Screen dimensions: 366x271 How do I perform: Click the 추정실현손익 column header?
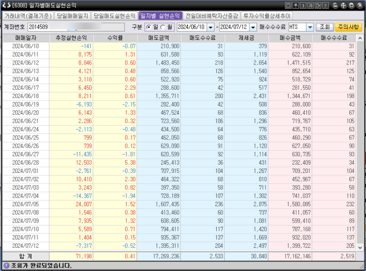(71, 38)
